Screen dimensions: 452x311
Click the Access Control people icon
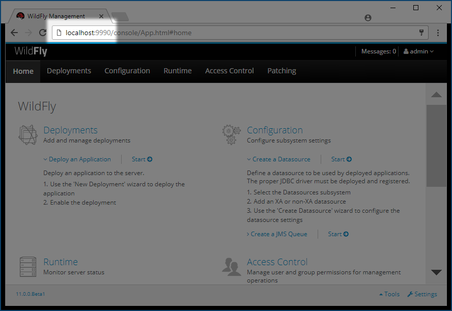pyautogui.click(x=232, y=266)
